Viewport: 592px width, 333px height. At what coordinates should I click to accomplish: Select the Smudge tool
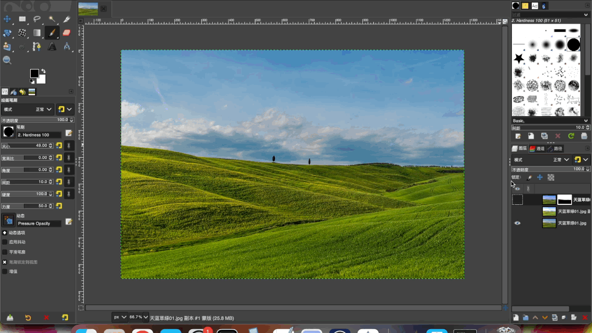click(x=22, y=47)
